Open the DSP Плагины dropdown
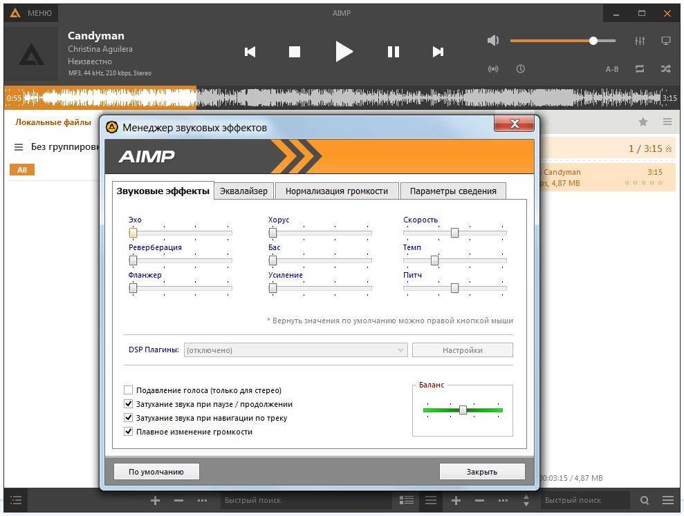Image resolution: width=684 pixels, height=516 pixels. (x=296, y=350)
